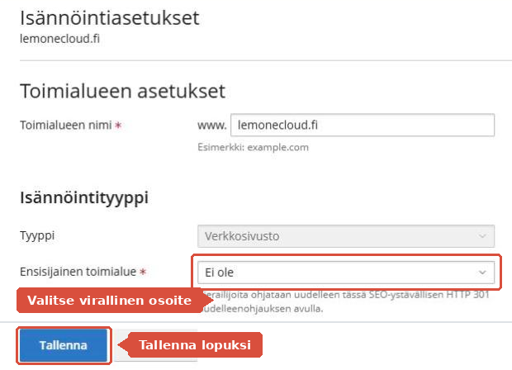Click the HTTP 301 redirect description text
512x370 pixels.
(346, 301)
